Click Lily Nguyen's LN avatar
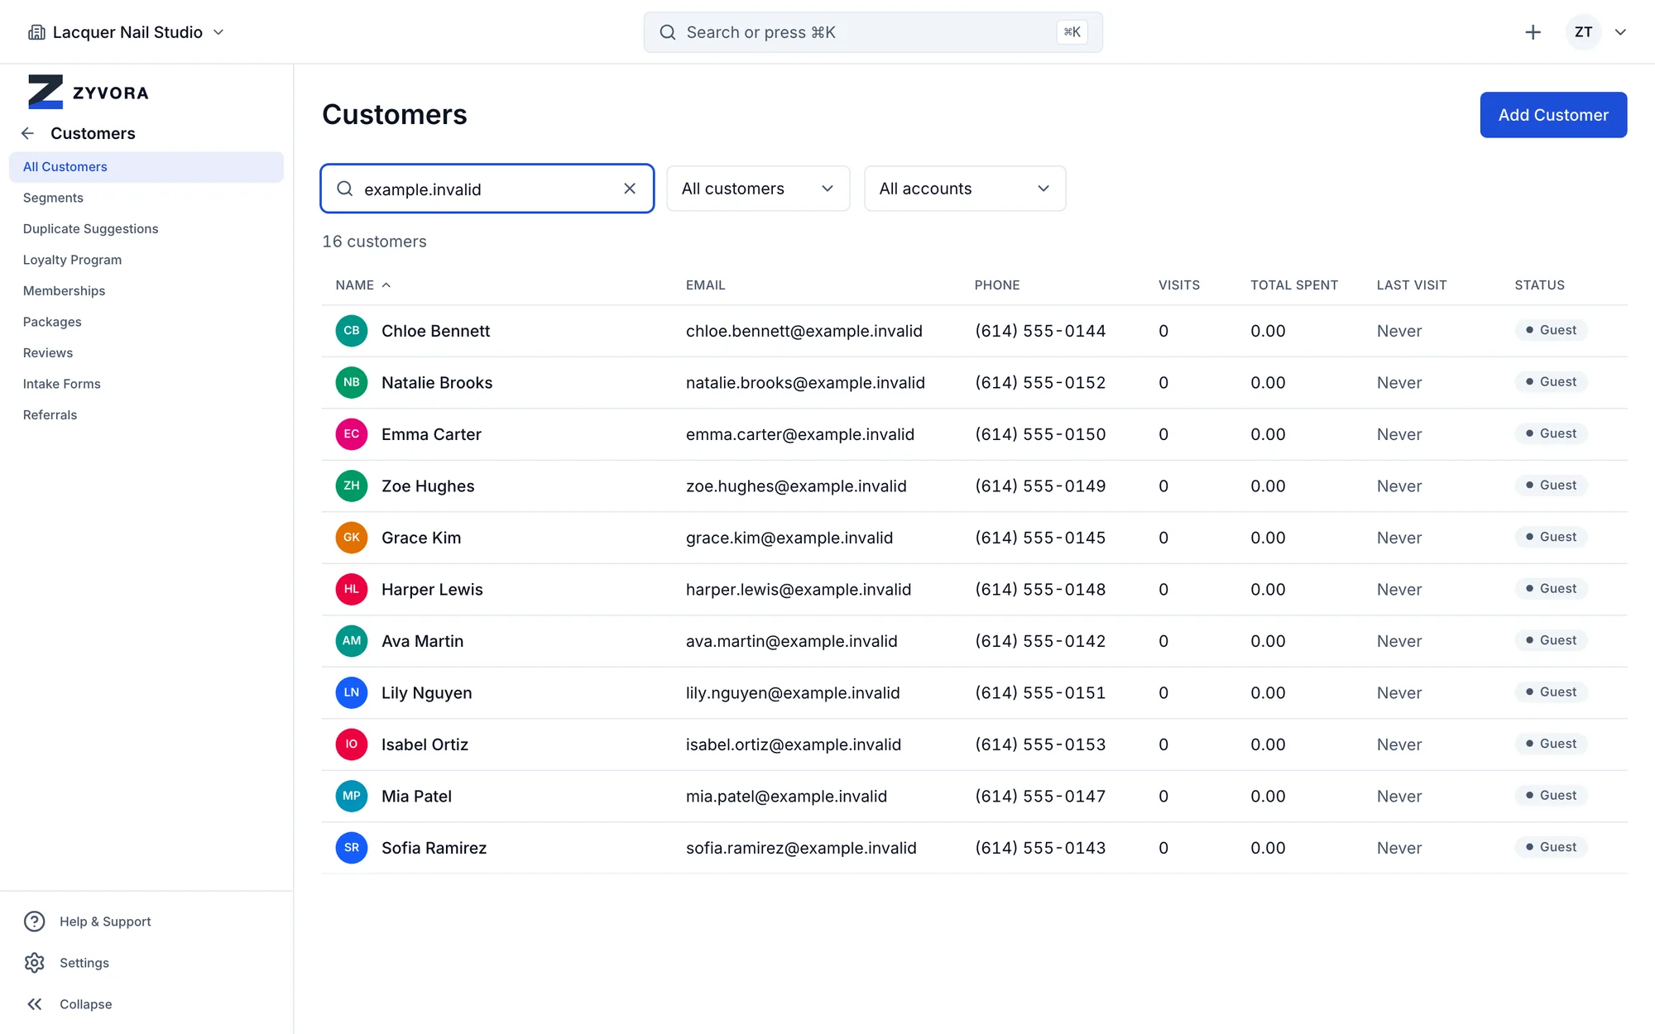This screenshot has height=1034, width=1655. tap(352, 692)
